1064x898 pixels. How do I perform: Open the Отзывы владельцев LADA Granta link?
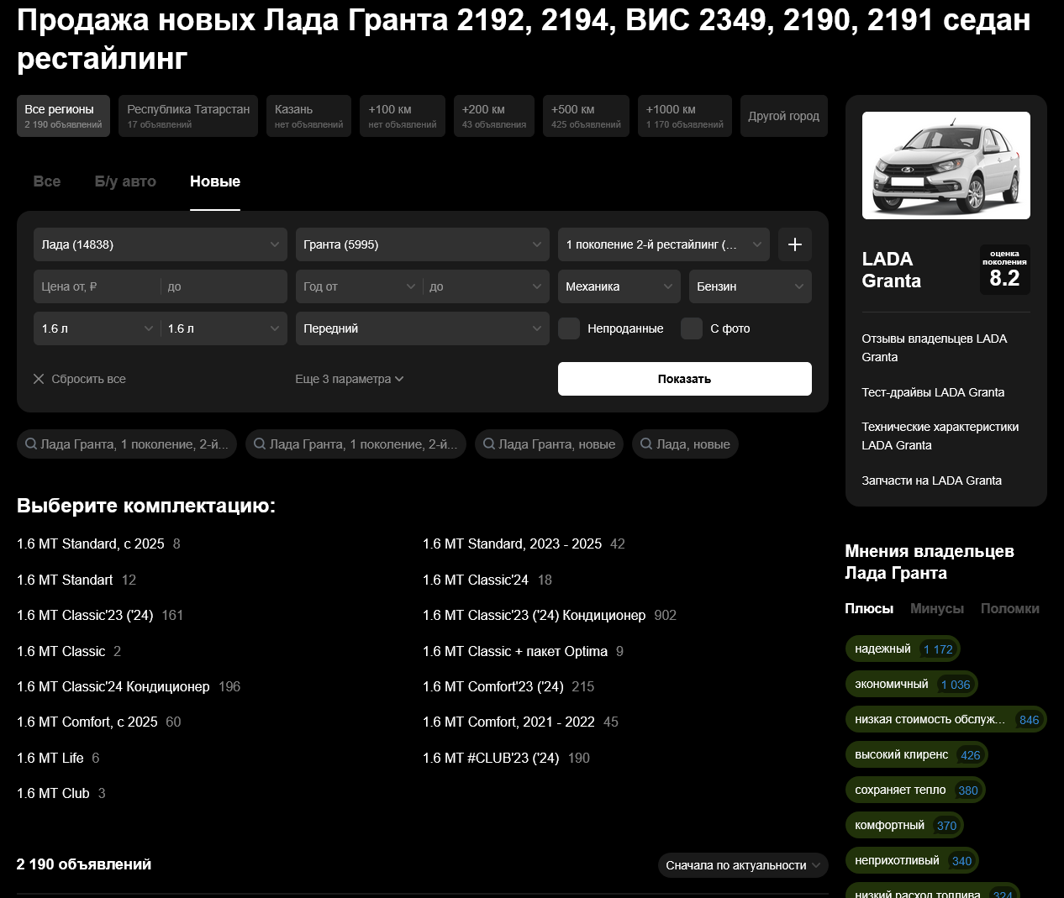[934, 348]
